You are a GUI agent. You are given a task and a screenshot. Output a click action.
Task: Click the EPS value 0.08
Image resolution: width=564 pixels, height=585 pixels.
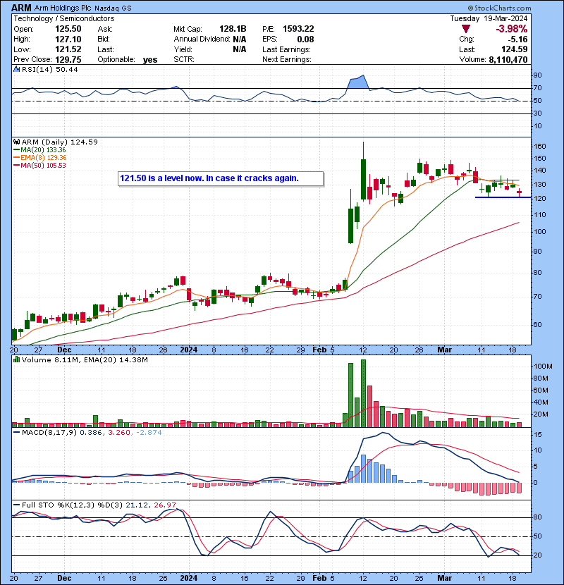(305, 39)
